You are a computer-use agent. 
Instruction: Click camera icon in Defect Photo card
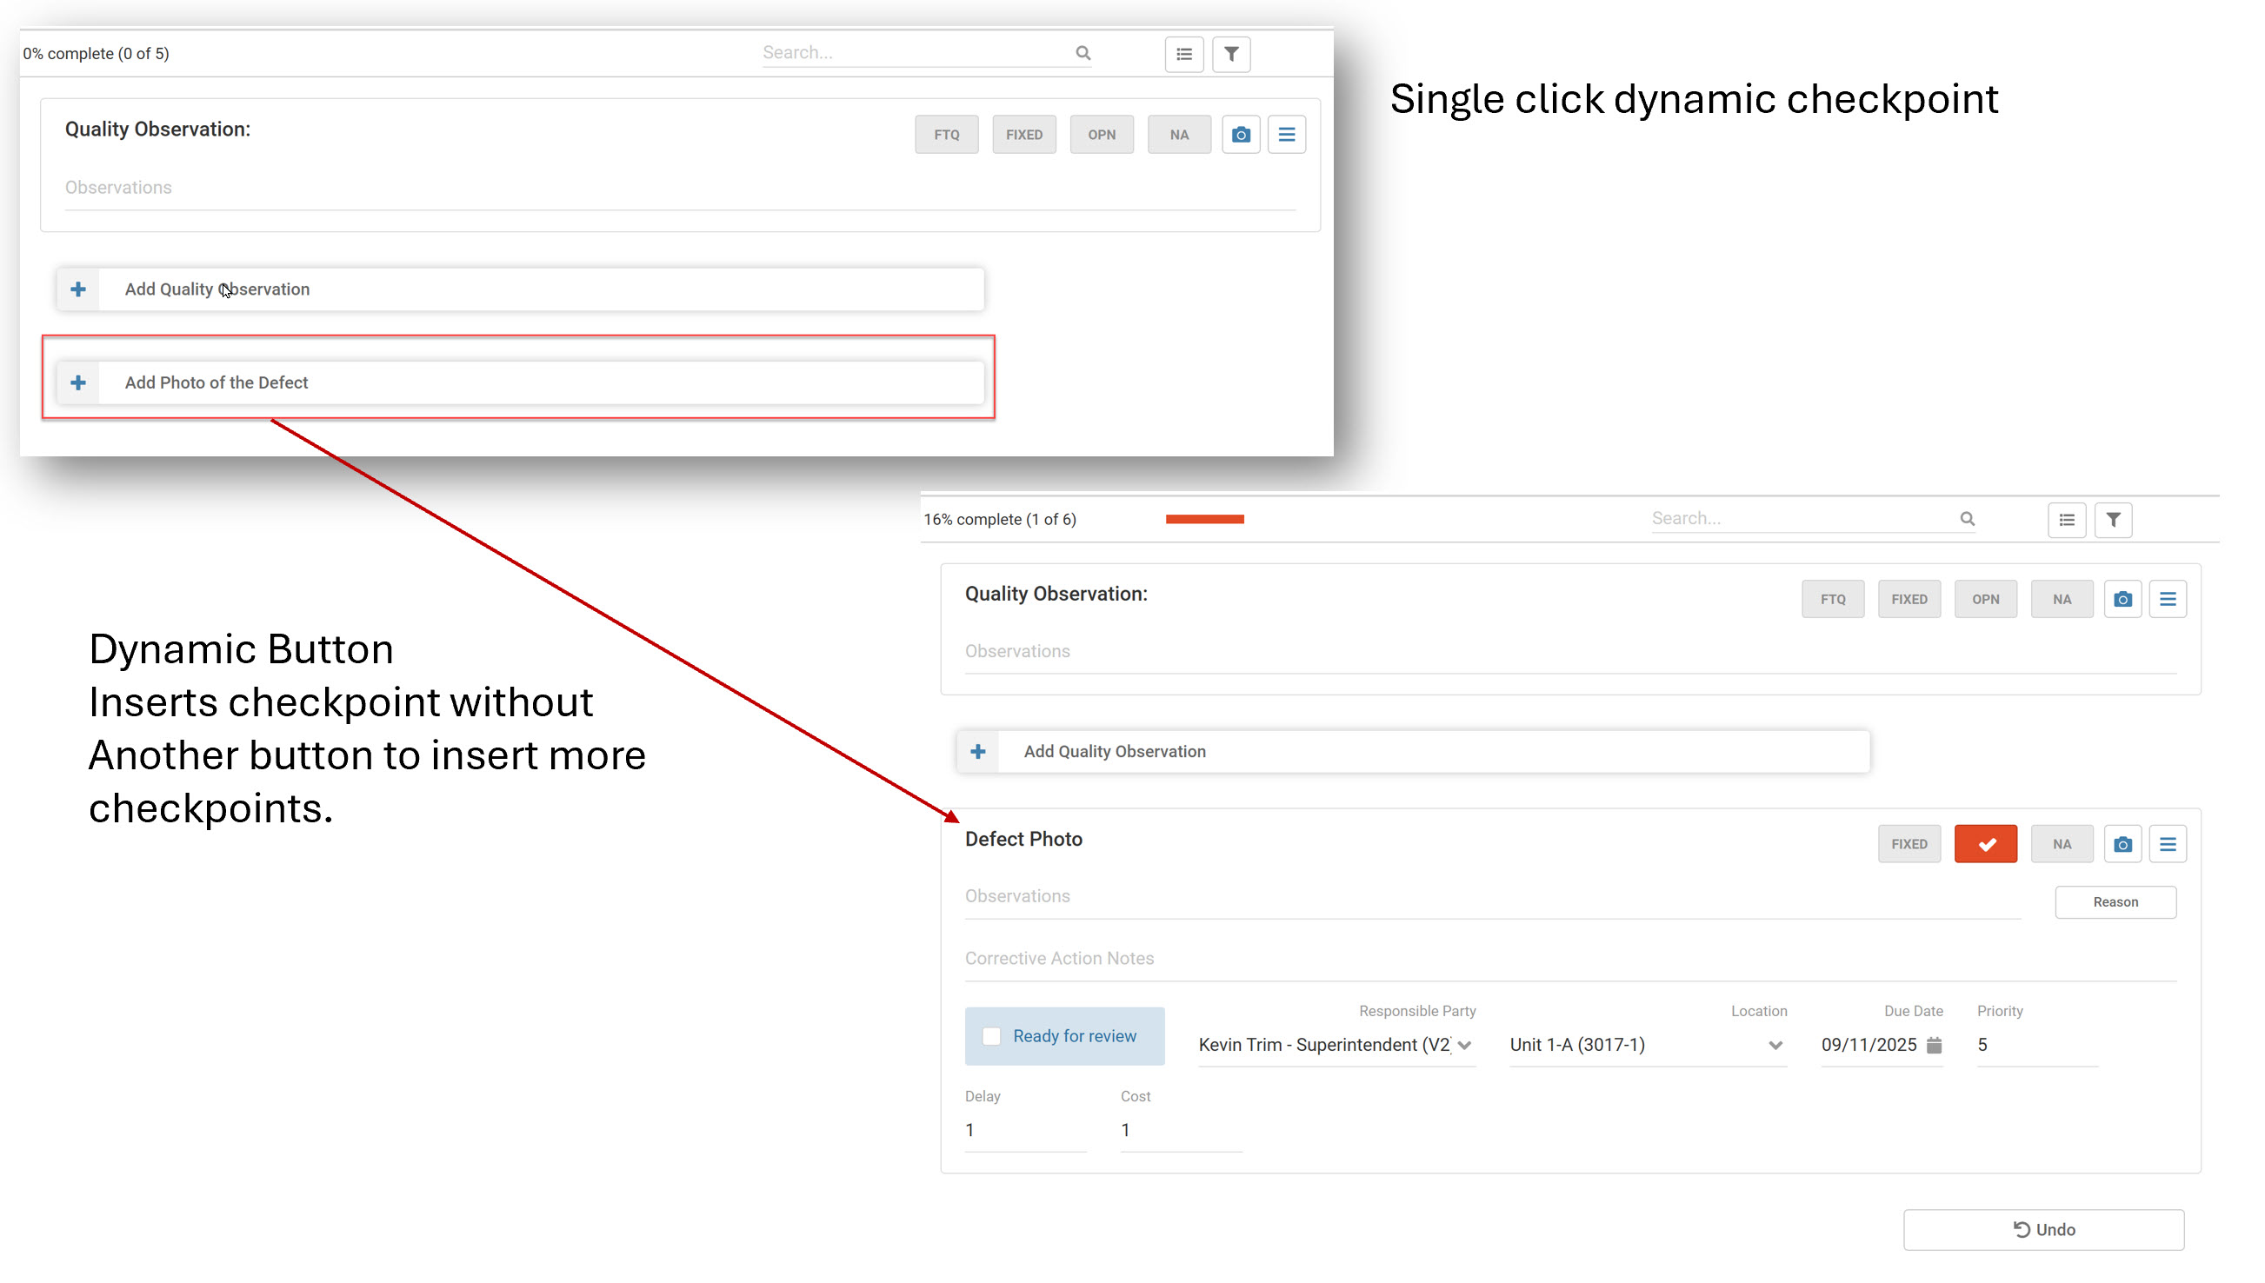pos(2123,844)
